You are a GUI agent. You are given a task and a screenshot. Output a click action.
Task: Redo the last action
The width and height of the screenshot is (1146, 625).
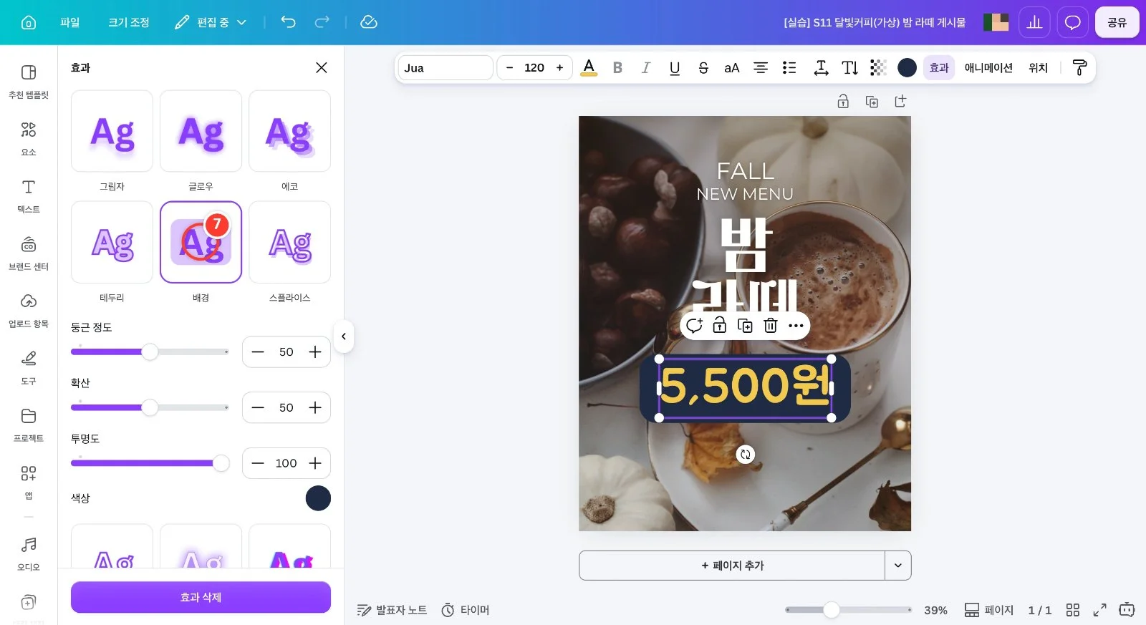(x=322, y=22)
